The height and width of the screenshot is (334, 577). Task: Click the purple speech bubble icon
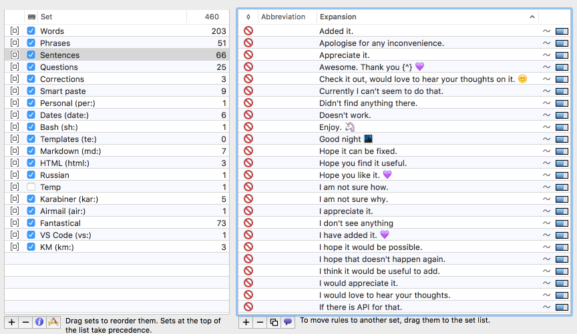tap(288, 322)
